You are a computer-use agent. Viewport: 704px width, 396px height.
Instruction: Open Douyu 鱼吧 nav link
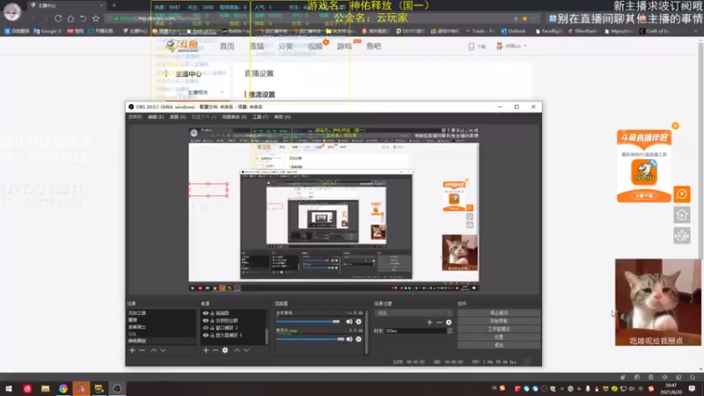tap(373, 47)
